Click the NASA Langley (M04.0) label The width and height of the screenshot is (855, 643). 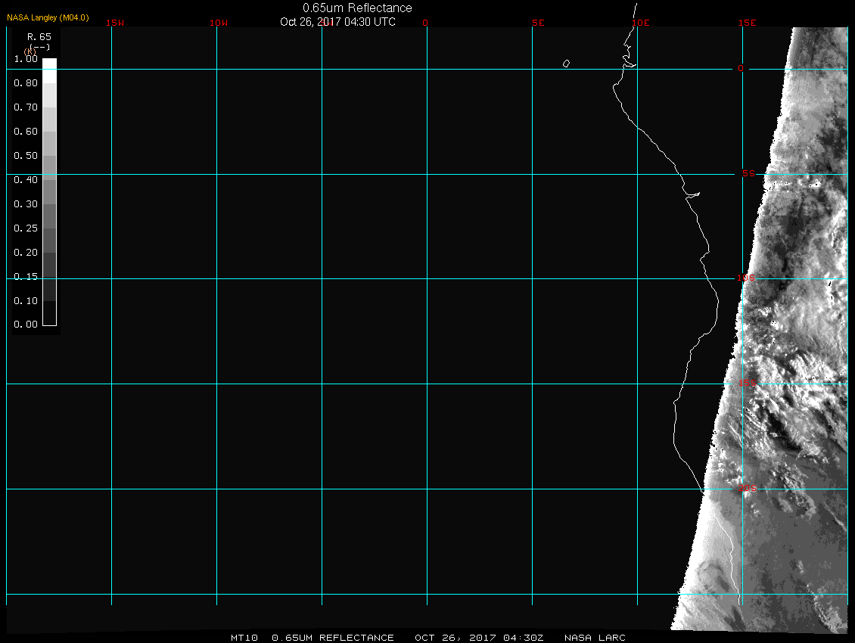48,17
